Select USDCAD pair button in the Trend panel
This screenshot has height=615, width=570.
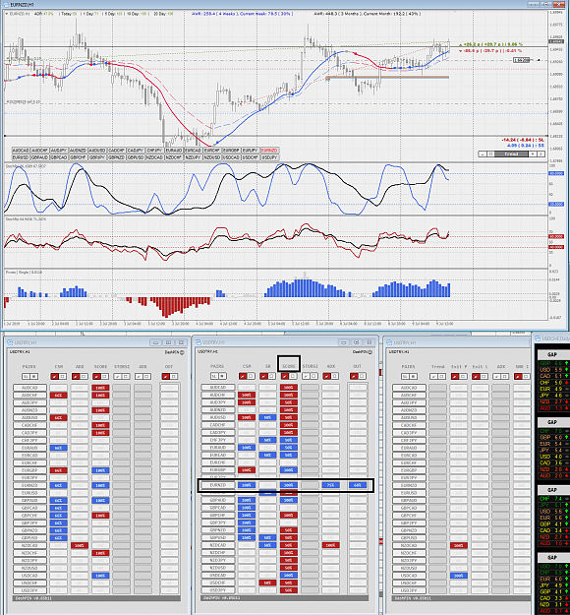[x=409, y=576]
